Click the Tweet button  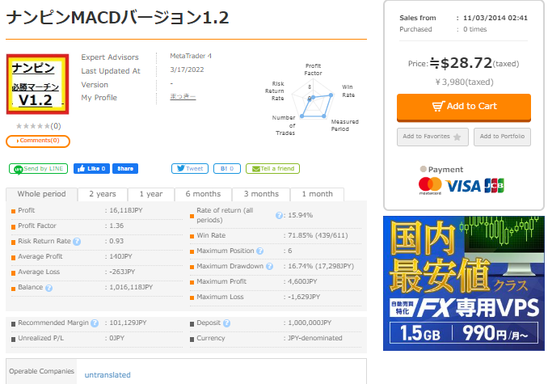[x=190, y=168]
